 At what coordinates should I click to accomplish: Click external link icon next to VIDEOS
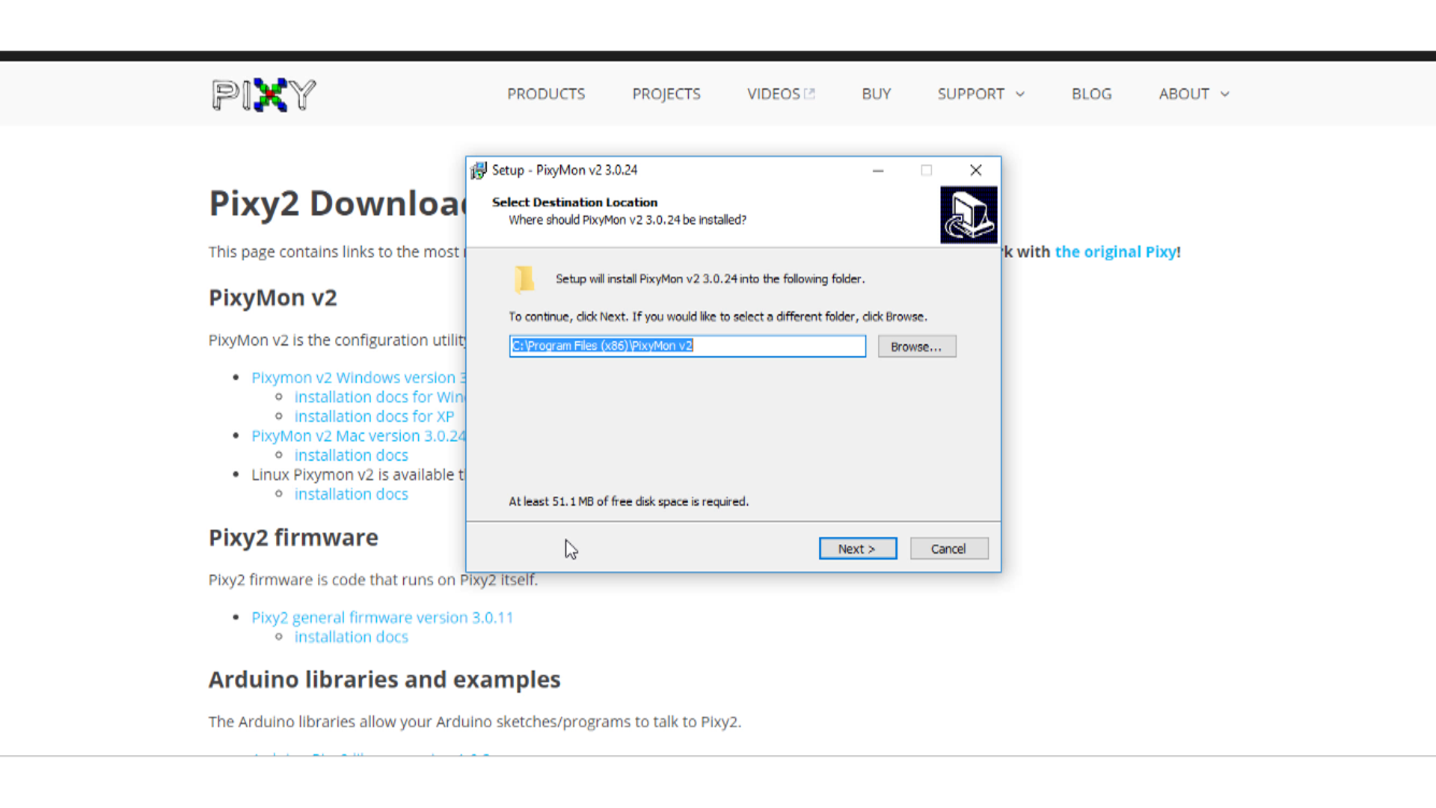pos(809,94)
